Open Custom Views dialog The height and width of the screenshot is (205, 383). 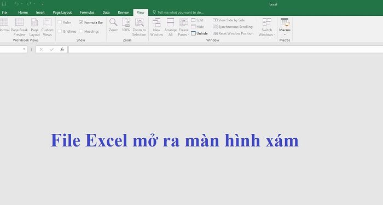pyautogui.click(x=48, y=27)
